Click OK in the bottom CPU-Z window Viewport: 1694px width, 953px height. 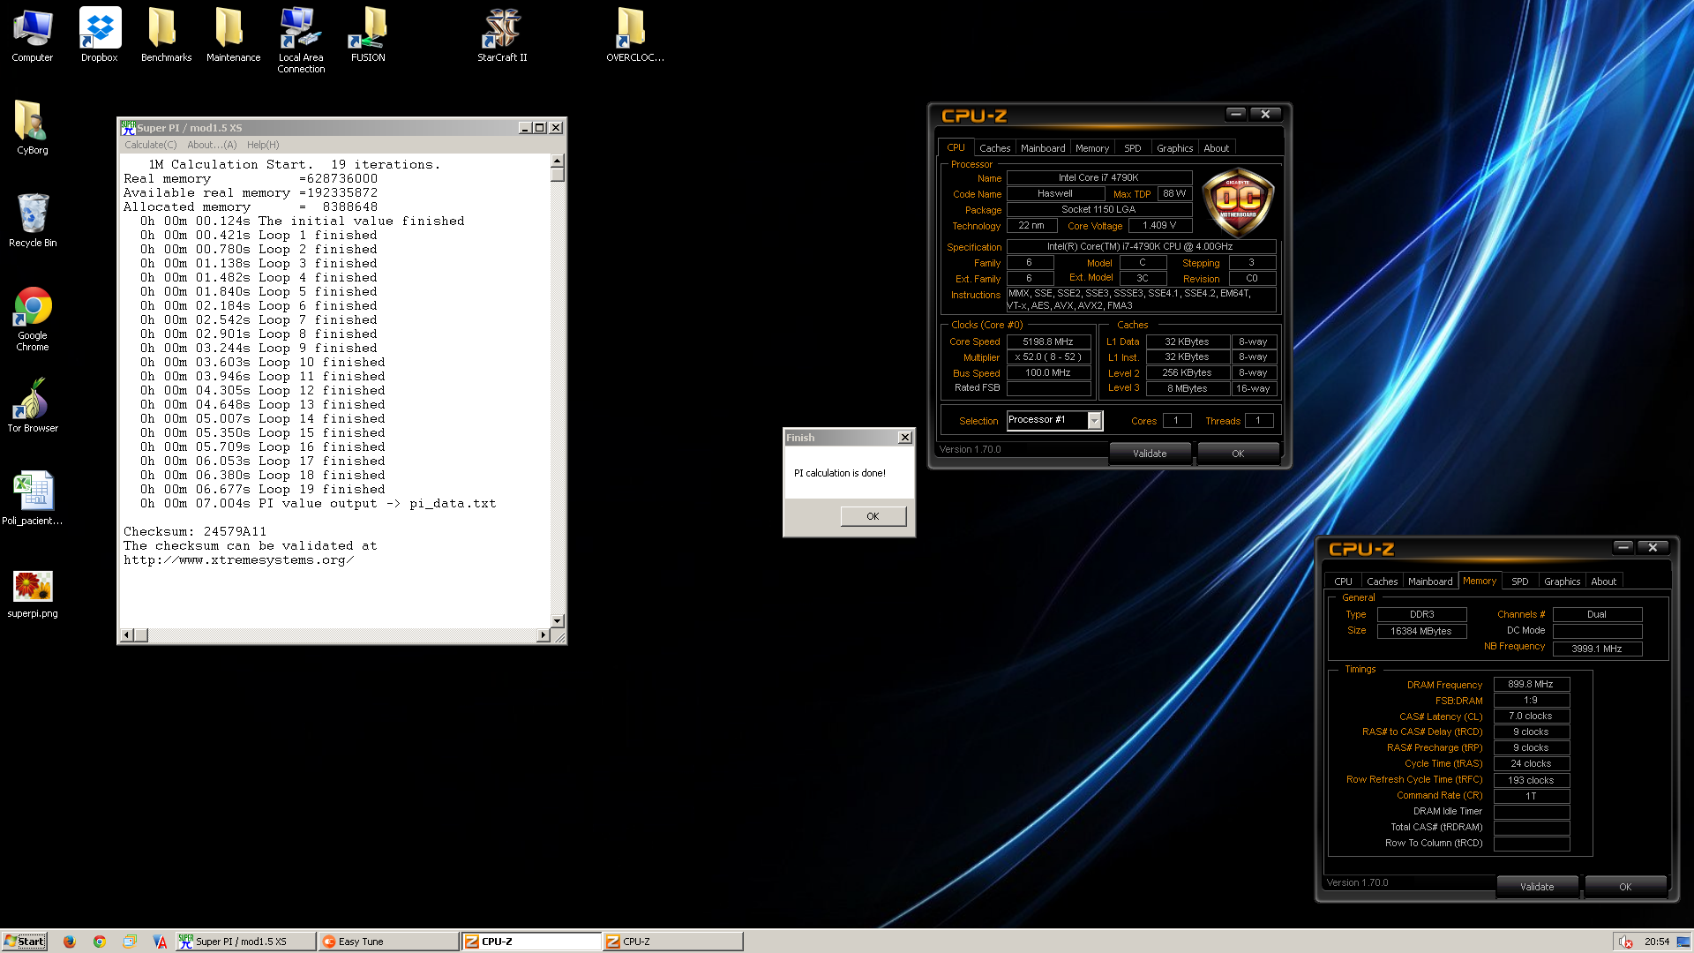click(x=1625, y=887)
